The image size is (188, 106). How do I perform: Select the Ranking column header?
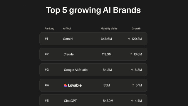[x=49, y=29]
